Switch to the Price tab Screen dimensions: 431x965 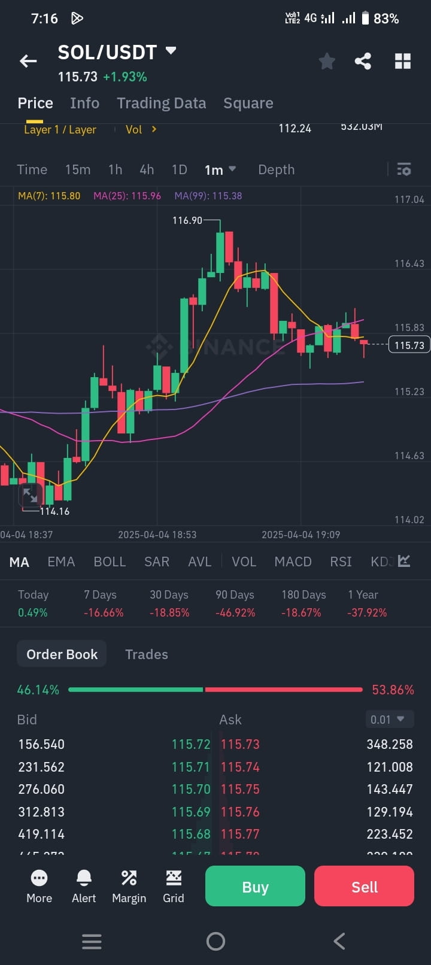35,103
